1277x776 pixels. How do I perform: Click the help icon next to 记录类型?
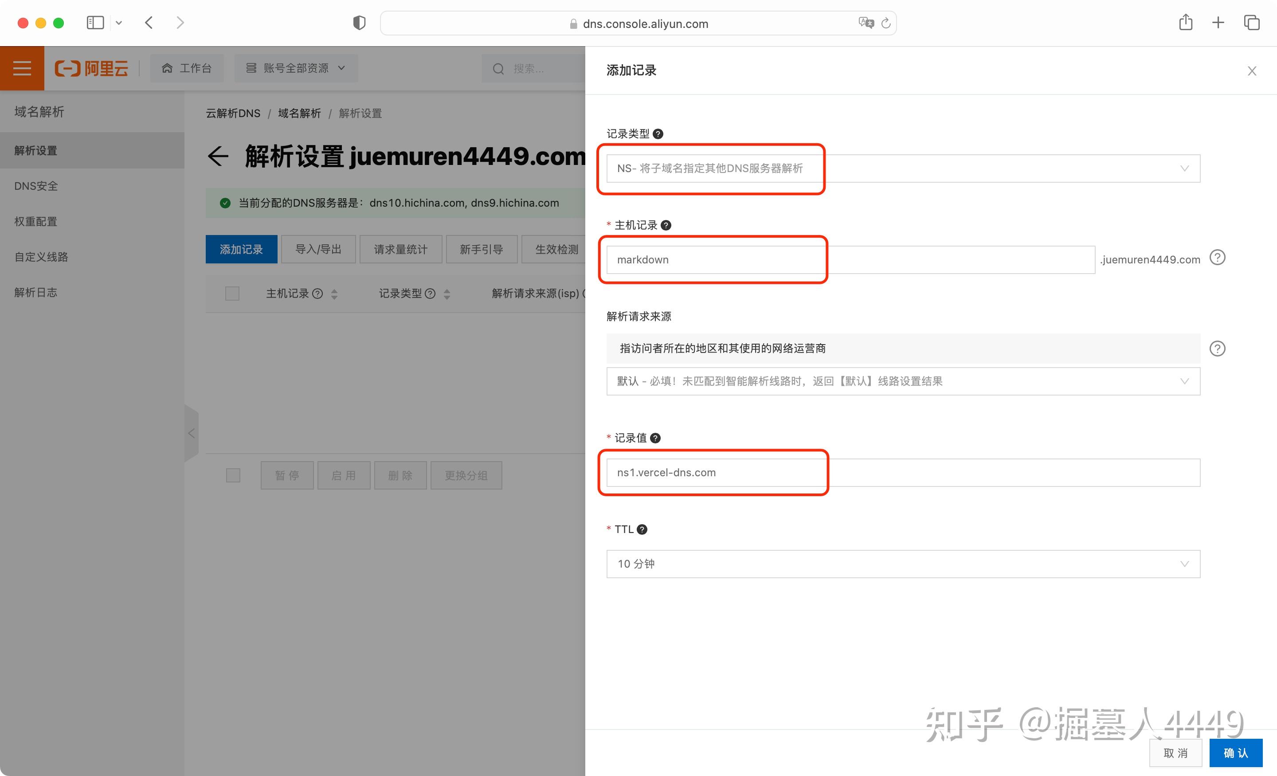(x=658, y=134)
